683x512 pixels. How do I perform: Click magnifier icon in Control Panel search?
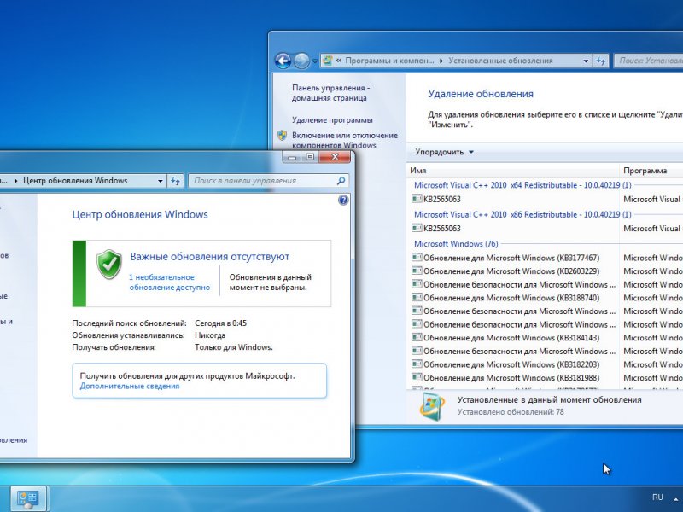pos(341,180)
